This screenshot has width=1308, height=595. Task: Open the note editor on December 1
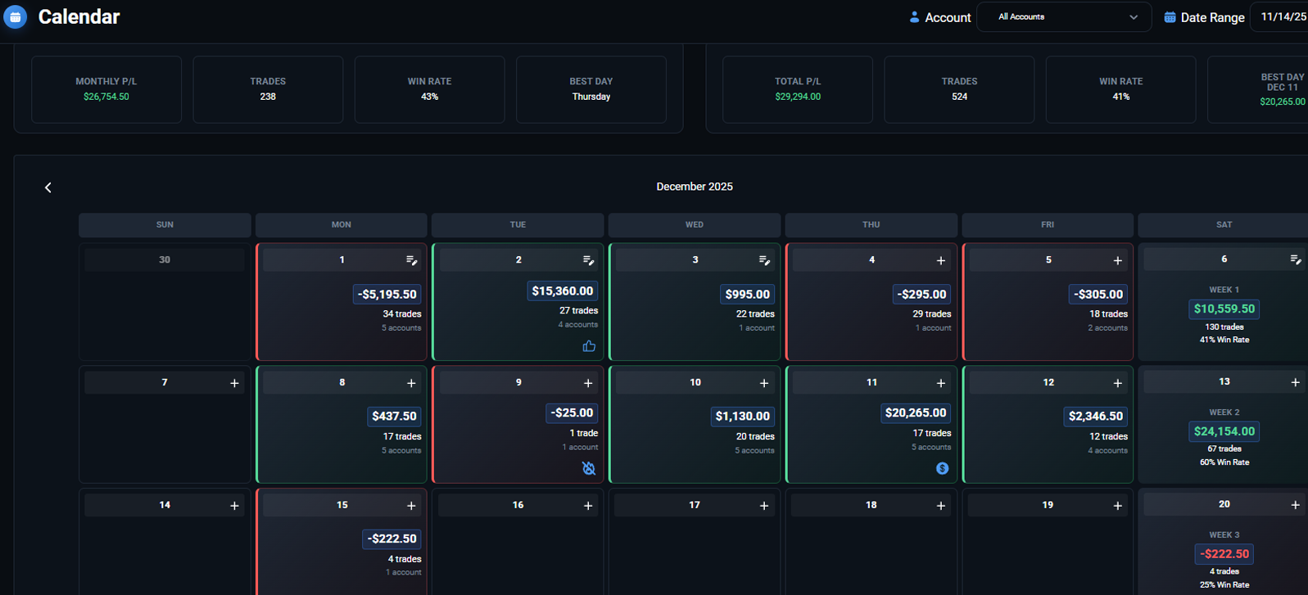[x=411, y=260]
